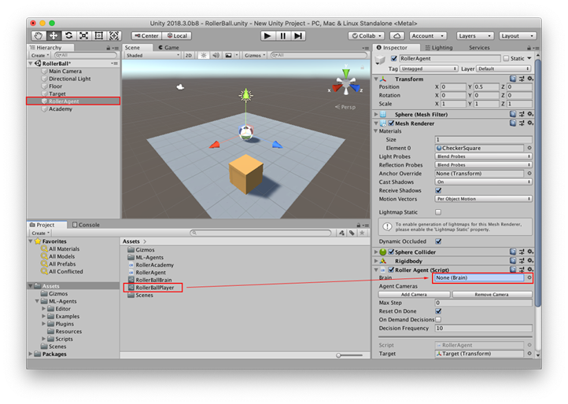Open the Account menu
Viewport: 568px width, 404px height.
[428, 36]
